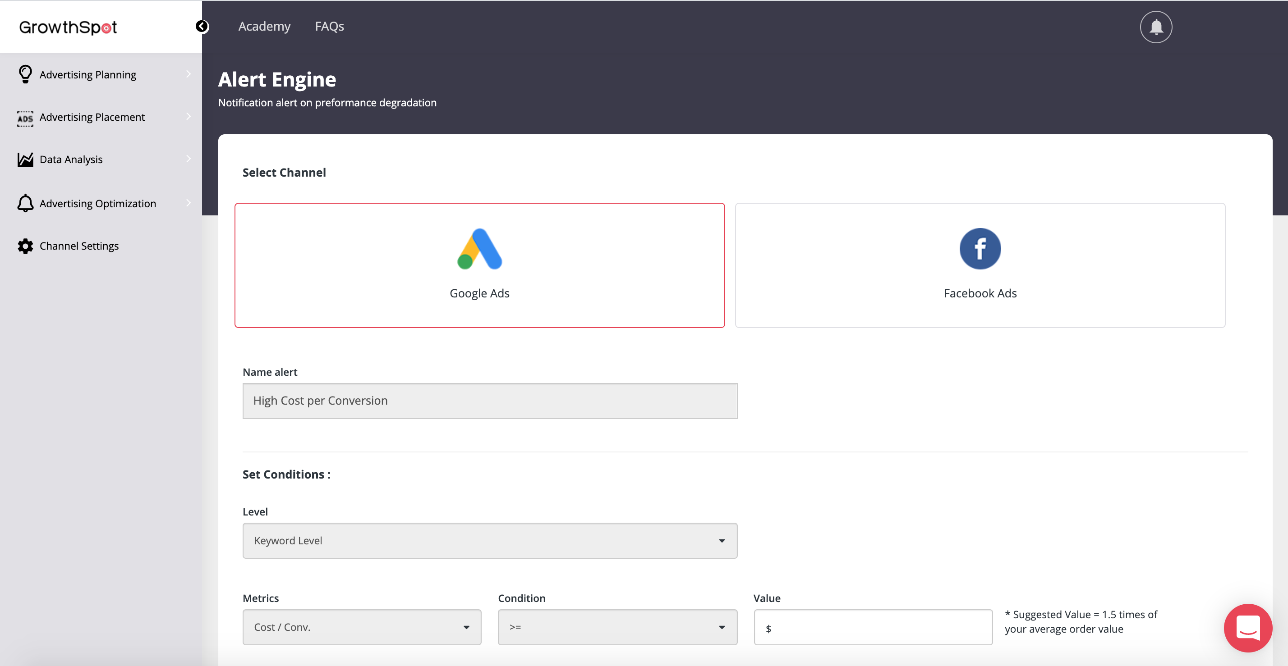Open the live chat widget
This screenshot has width=1288, height=666.
click(1247, 628)
